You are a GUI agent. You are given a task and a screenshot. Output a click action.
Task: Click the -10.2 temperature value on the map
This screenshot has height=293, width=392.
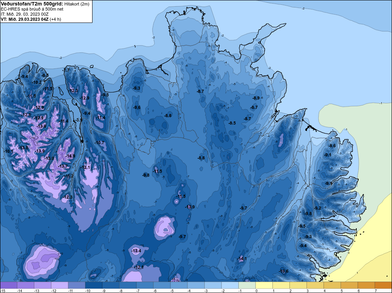tap(37, 82)
